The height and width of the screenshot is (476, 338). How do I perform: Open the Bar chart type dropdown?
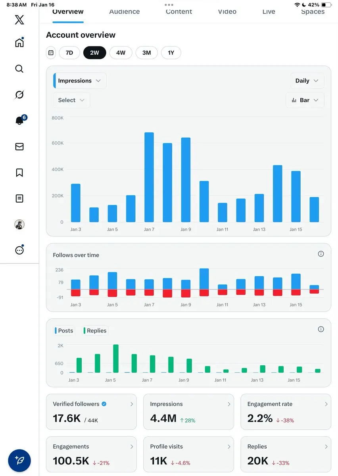tap(305, 100)
